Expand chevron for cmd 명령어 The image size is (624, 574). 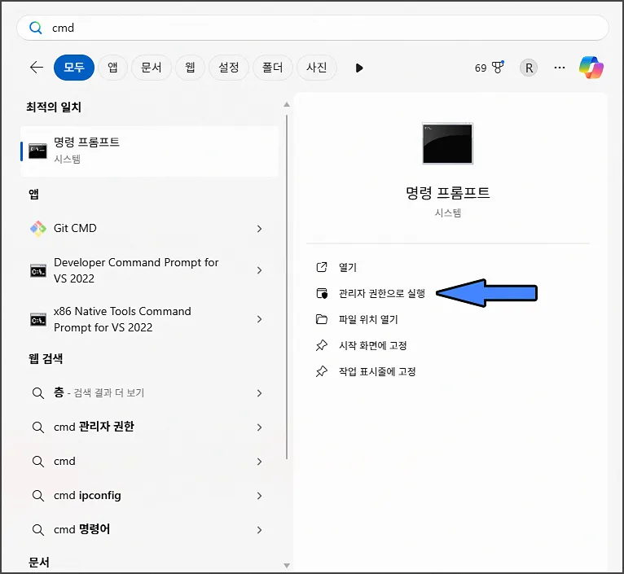point(260,530)
